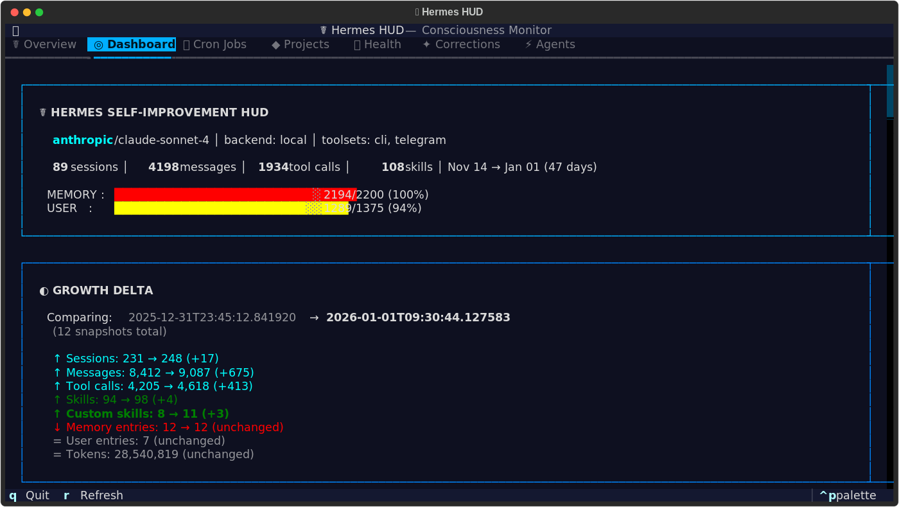Image resolution: width=899 pixels, height=507 pixels.
Task: Click the 'USER :' label
Action: coord(69,208)
